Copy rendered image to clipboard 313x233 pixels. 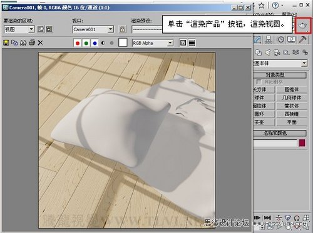click(x=14, y=42)
